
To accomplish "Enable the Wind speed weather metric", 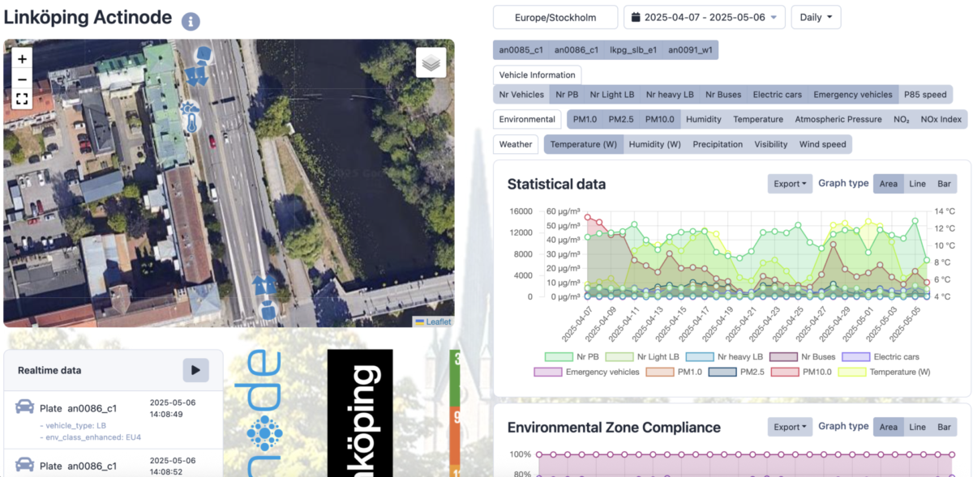I will click(823, 144).
